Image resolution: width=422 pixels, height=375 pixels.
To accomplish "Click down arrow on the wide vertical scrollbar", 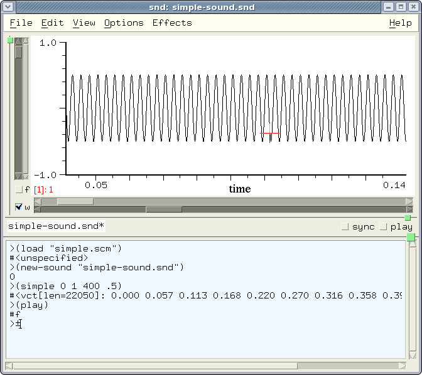I will pos(19,176).
